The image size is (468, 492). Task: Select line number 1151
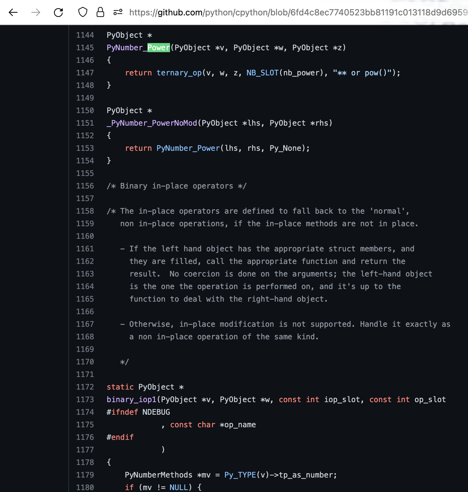(x=85, y=123)
